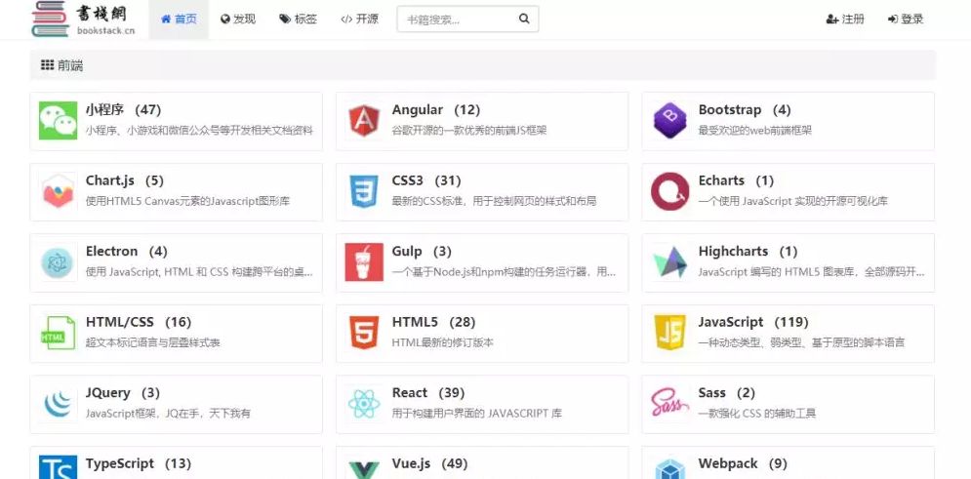This screenshot has width=971, height=479.
Task: Open the Chart.js (5) category title
Action: pos(125,180)
